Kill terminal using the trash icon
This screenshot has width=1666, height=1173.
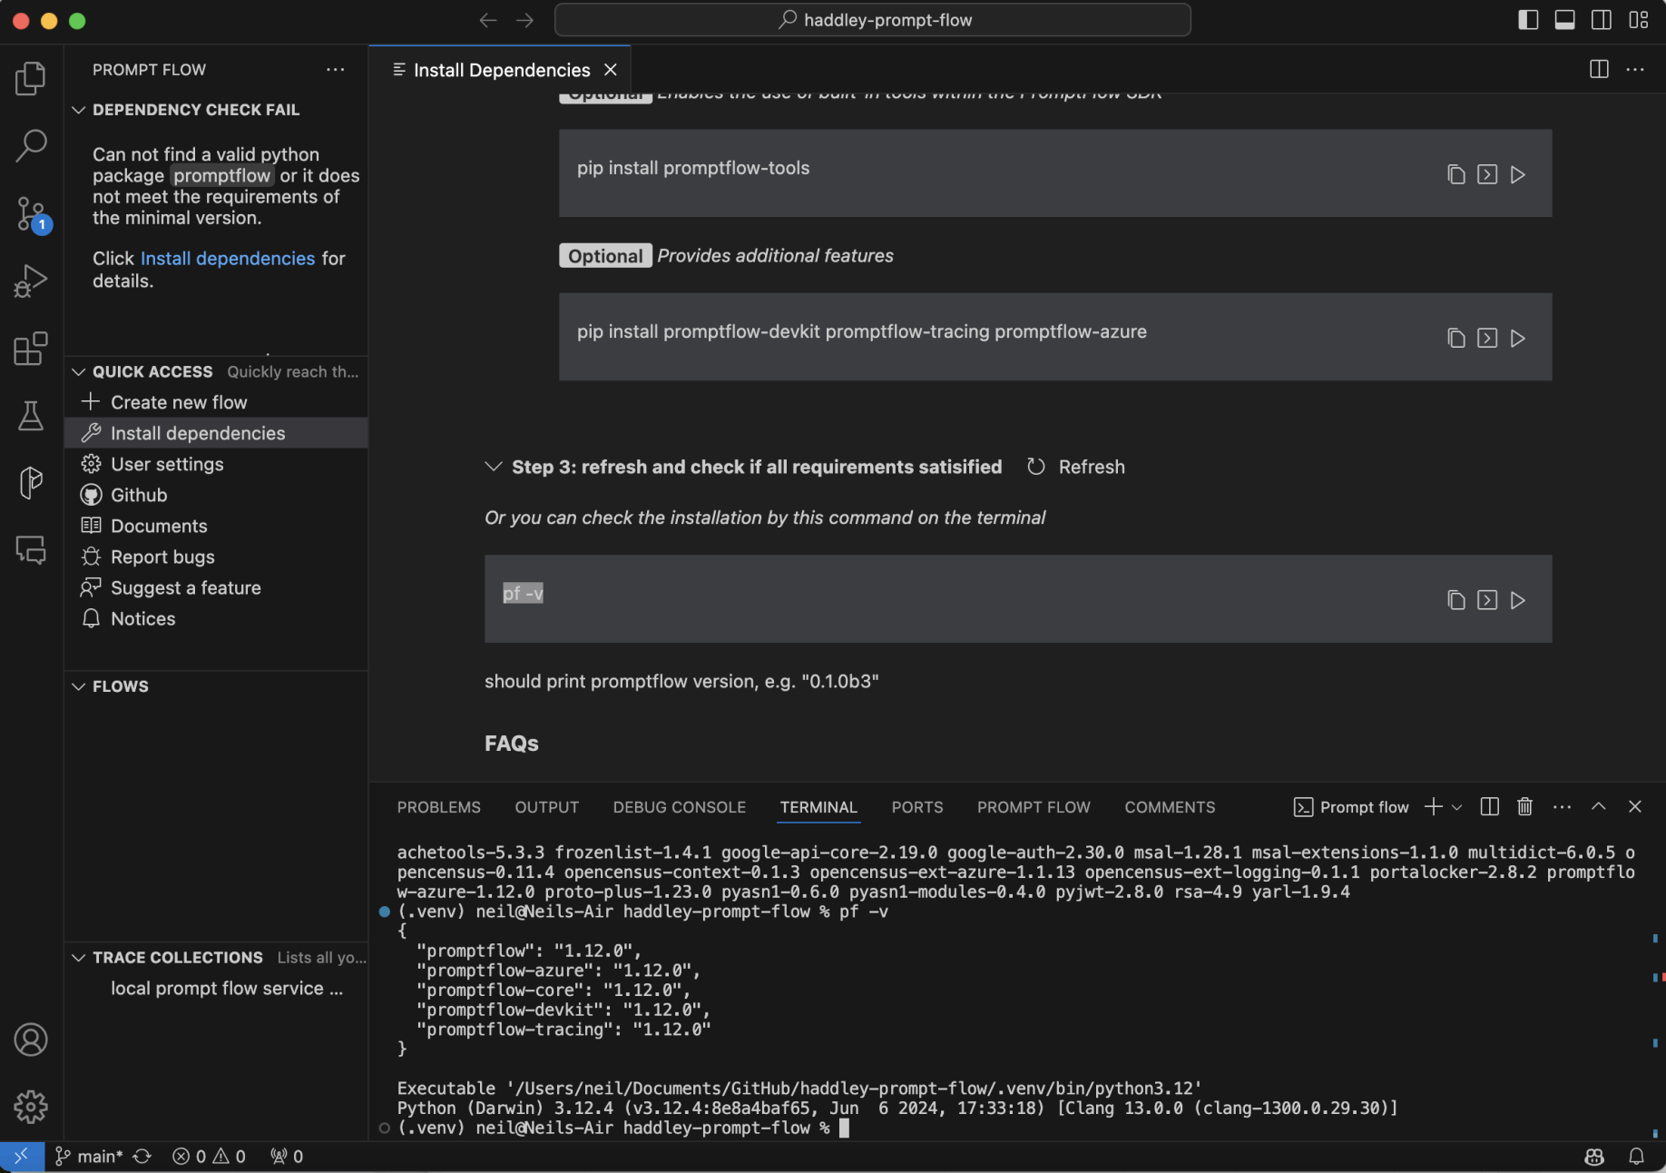click(x=1524, y=807)
